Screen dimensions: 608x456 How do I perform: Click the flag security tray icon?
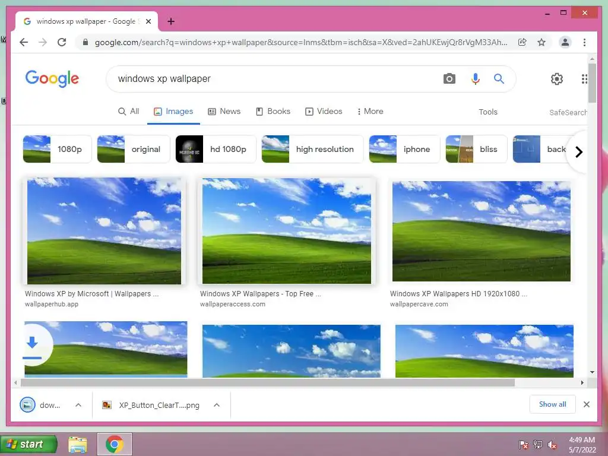coord(524,444)
